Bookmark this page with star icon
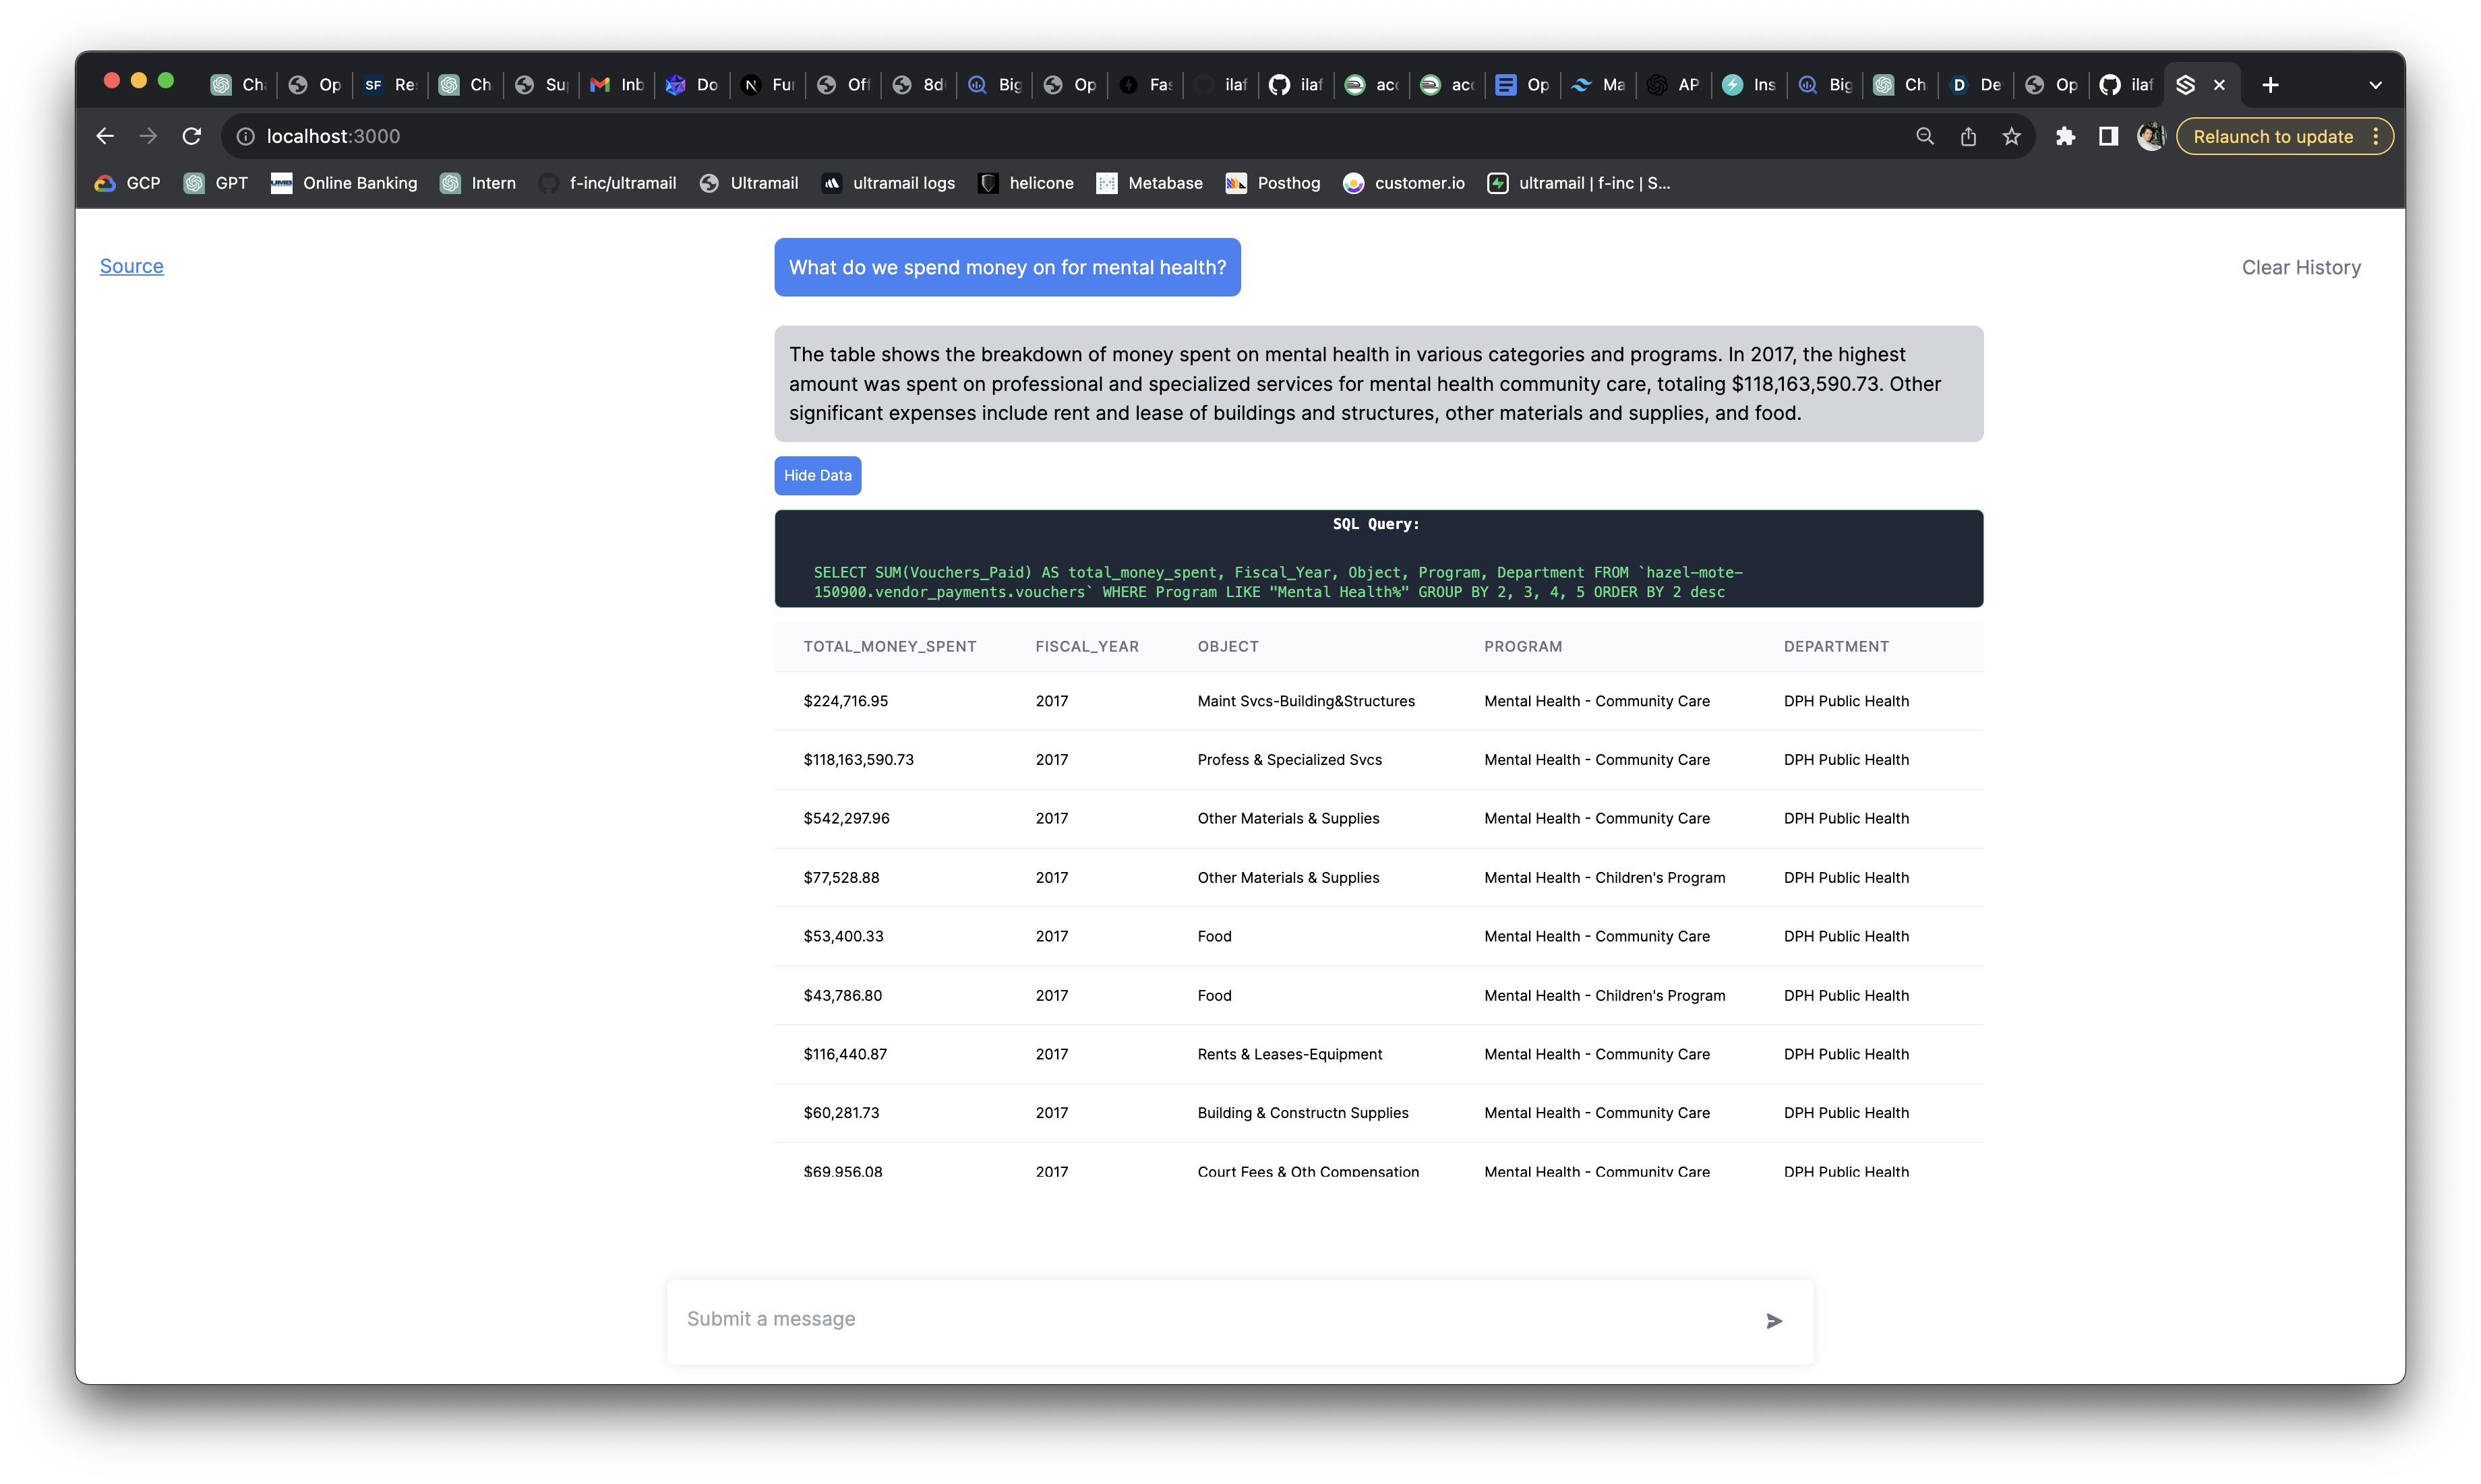 point(2012,136)
